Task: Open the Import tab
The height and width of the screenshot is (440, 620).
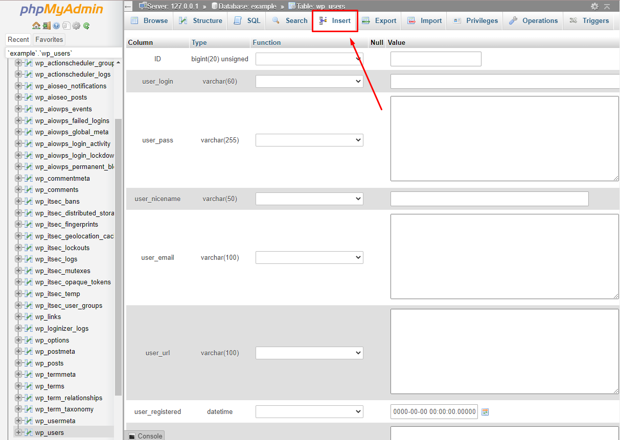Action: (x=424, y=21)
